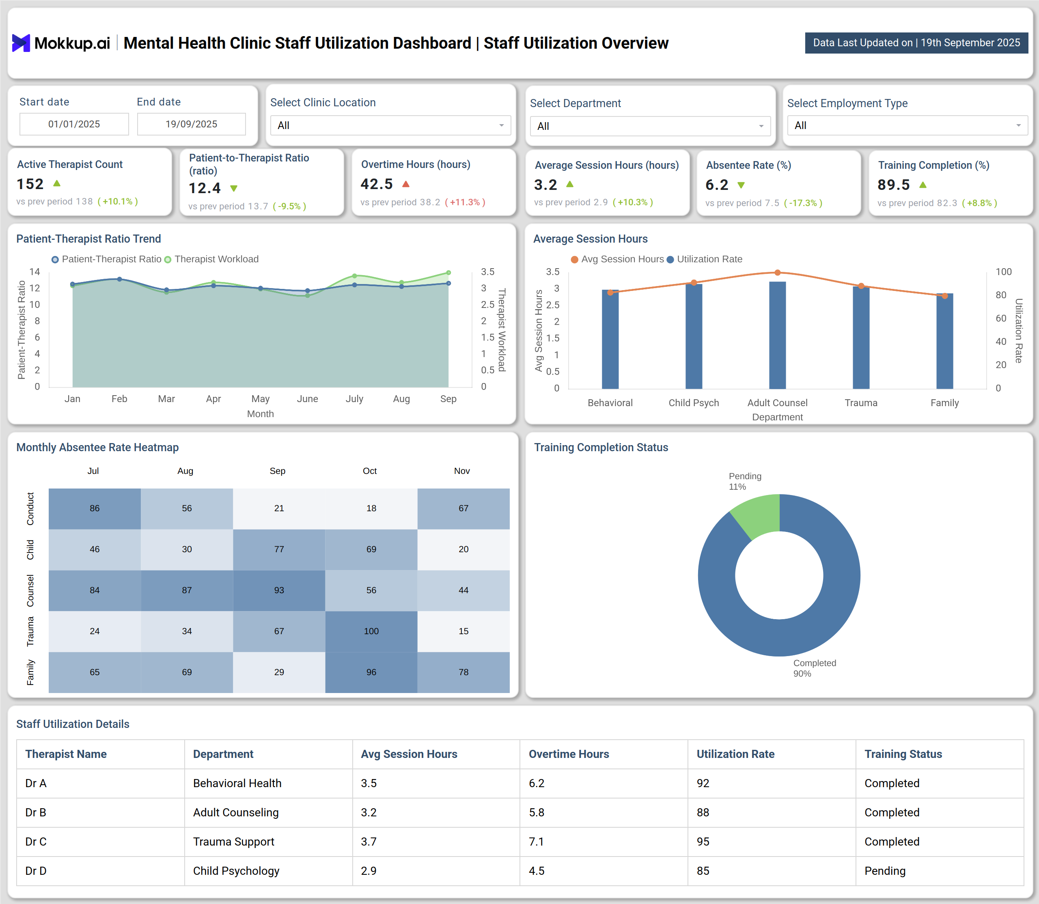
Task: Click the Completed 90% donut label
Action: tap(815, 668)
